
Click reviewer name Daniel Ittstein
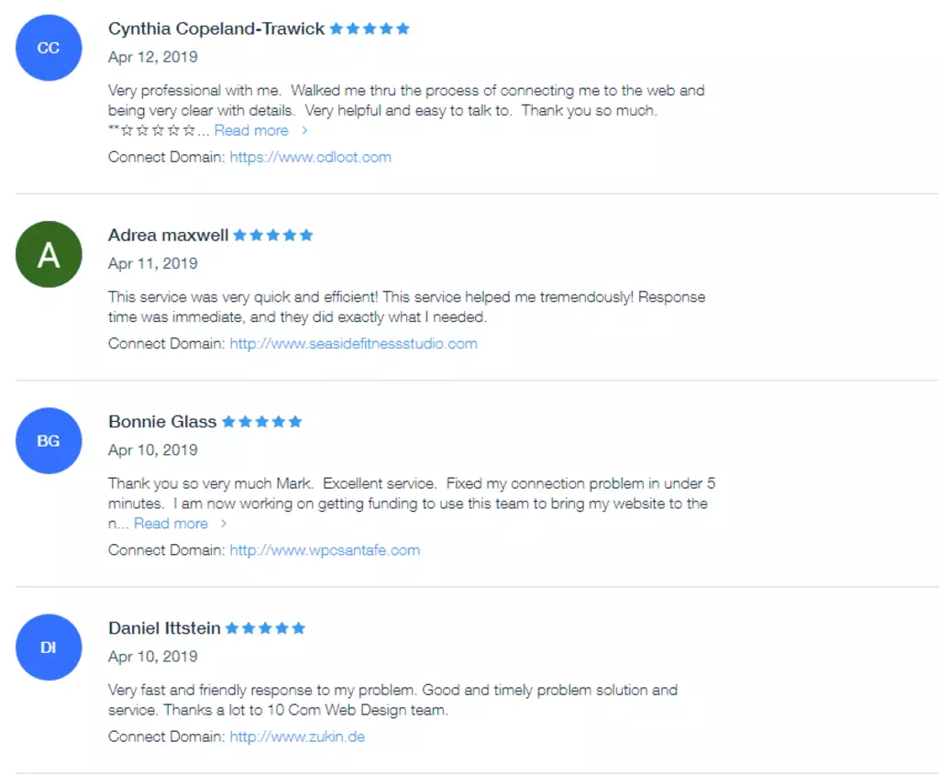pos(164,628)
